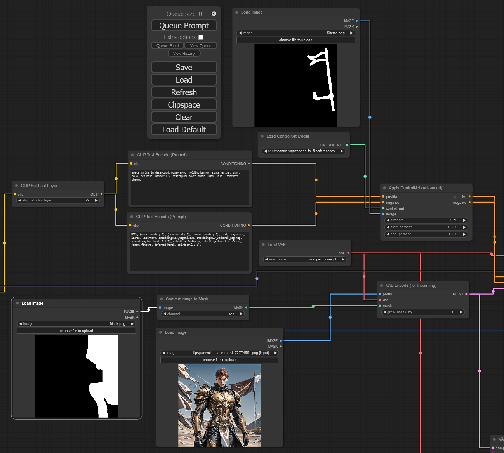
Task: Adjust the ControlNet strength slider
Action: click(x=426, y=220)
